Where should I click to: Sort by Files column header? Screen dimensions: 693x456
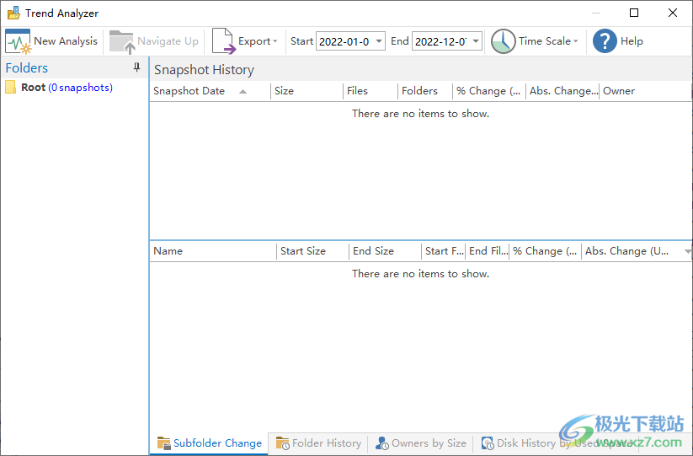(370, 91)
